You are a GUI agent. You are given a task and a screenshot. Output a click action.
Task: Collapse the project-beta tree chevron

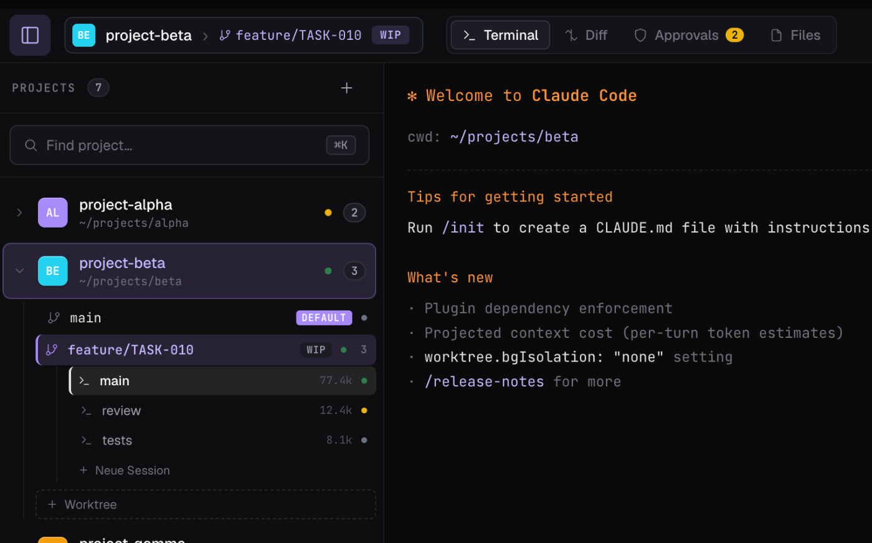tap(19, 271)
